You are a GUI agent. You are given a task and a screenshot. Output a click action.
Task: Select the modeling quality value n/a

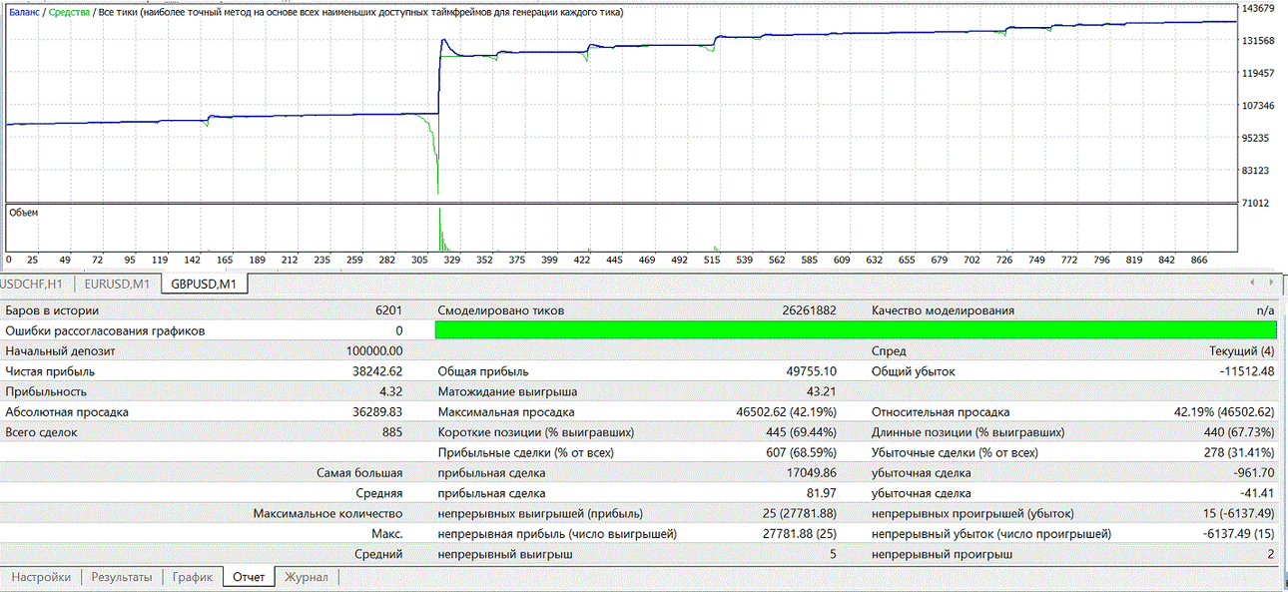coord(1266,310)
